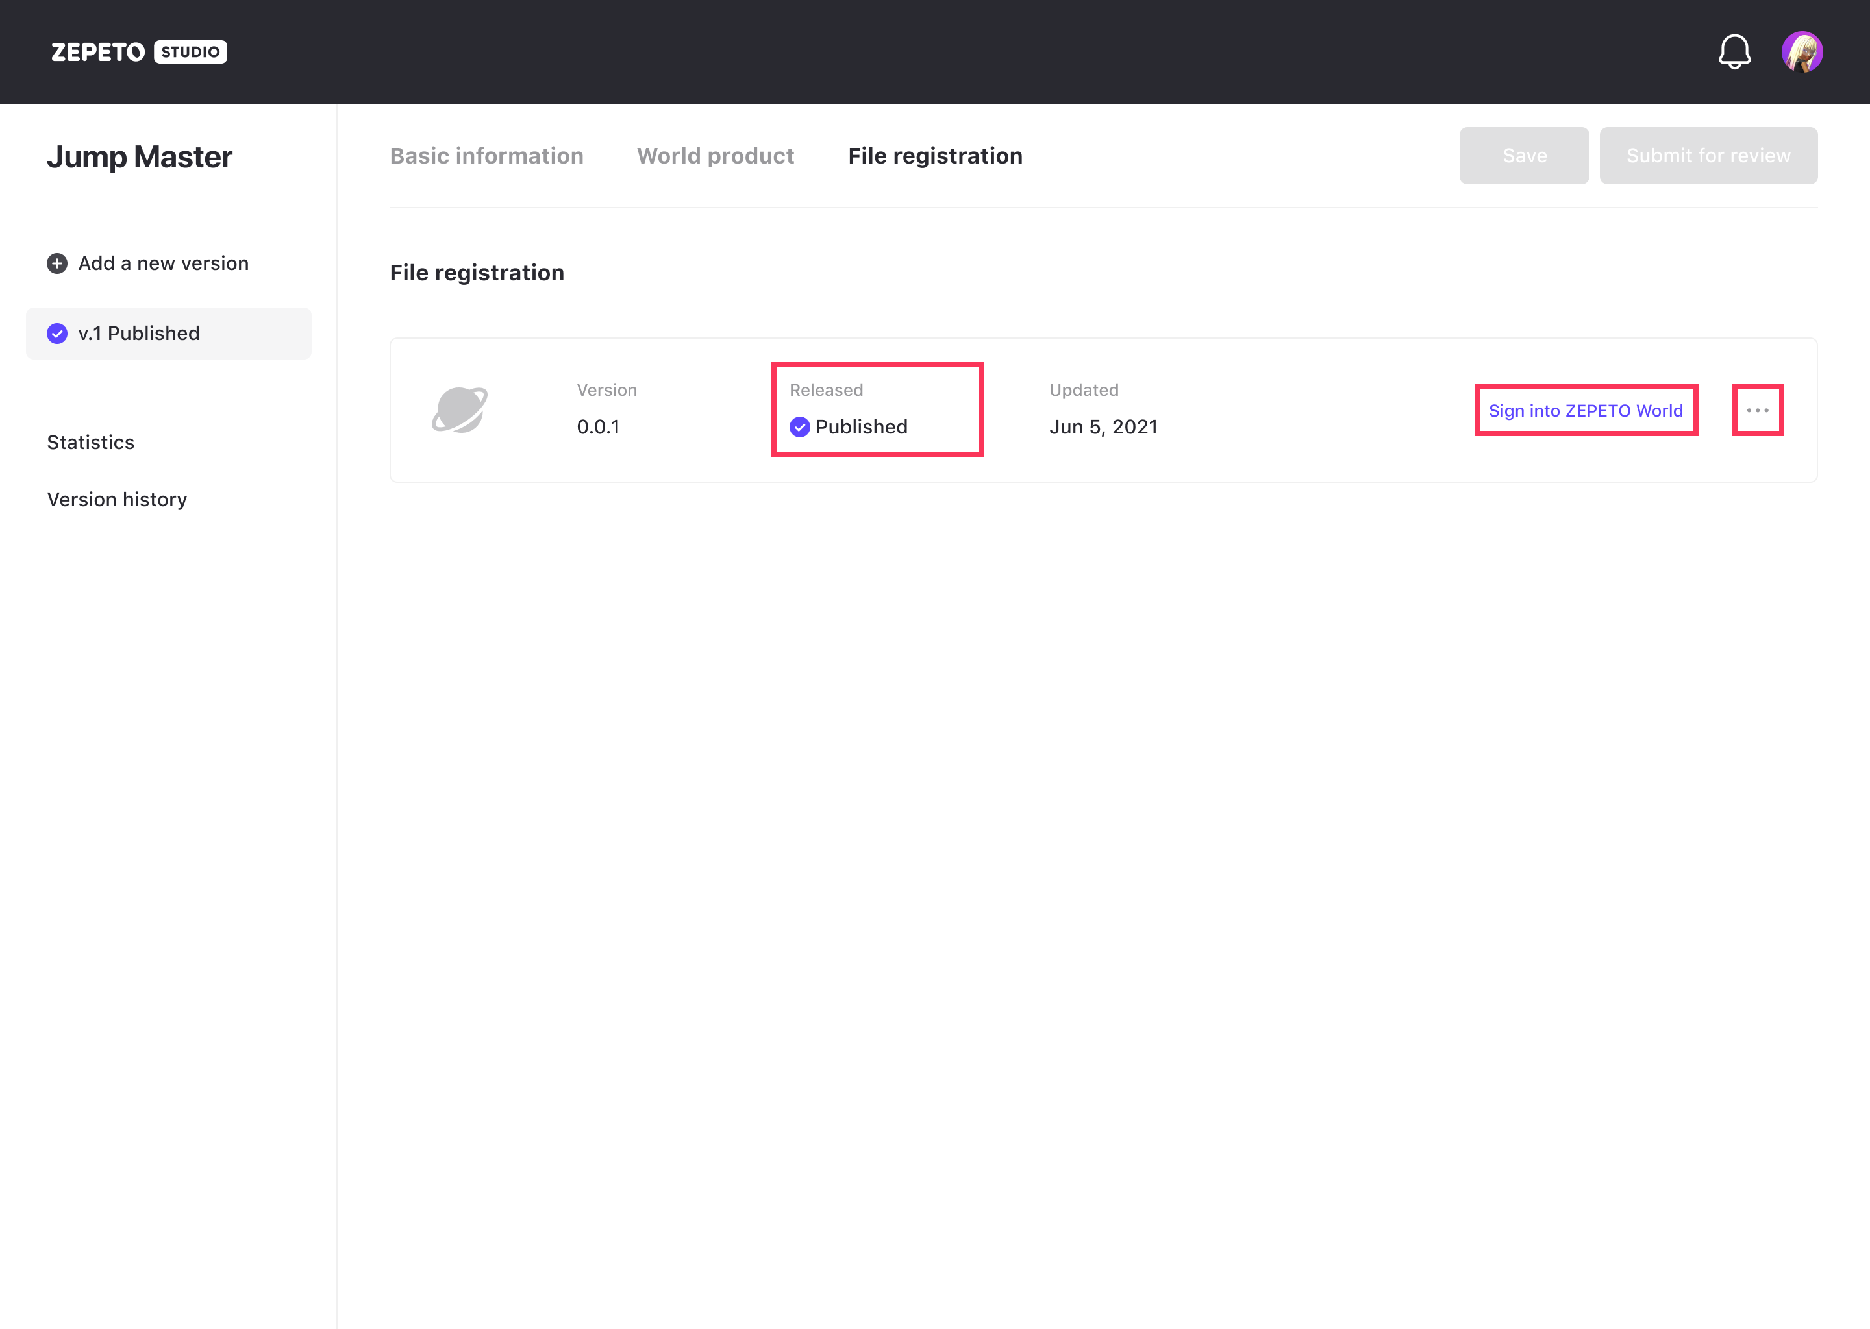Click the Jump Master project title

(x=139, y=156)
